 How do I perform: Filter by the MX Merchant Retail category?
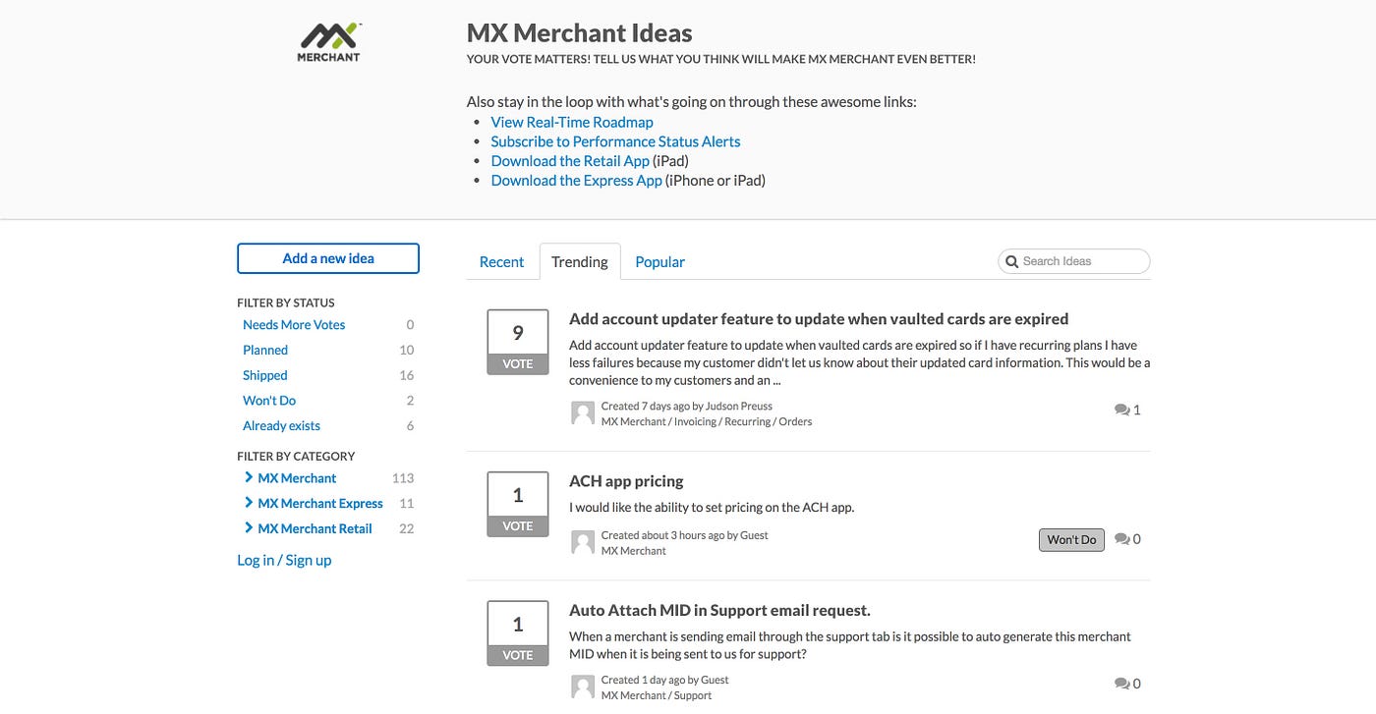pos(315,529)
